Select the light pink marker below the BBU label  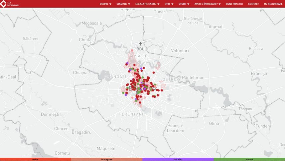132,51
